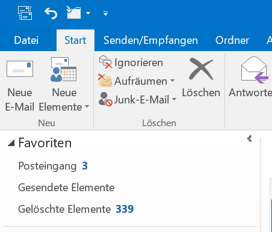Click the Favoriten header text
The width and height of the screenshot is (272, 232).
(45, 143)
